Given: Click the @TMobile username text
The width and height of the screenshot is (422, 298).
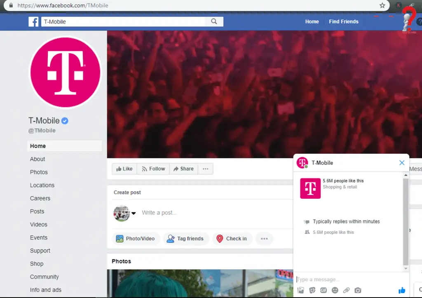Looking at the screenshot, I should (x=42, y=131).
